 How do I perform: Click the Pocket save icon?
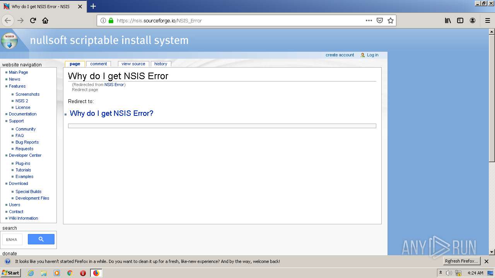380,20
